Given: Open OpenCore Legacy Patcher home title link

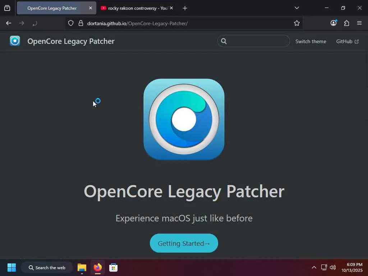Looking at the screenshot, I should tap(71, 41).
